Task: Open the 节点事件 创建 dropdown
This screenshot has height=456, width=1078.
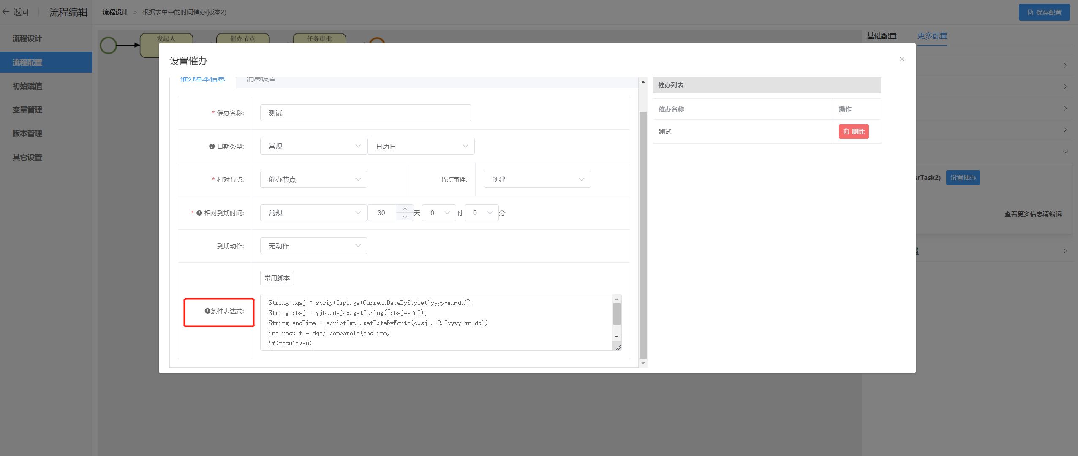Action: 536,179
